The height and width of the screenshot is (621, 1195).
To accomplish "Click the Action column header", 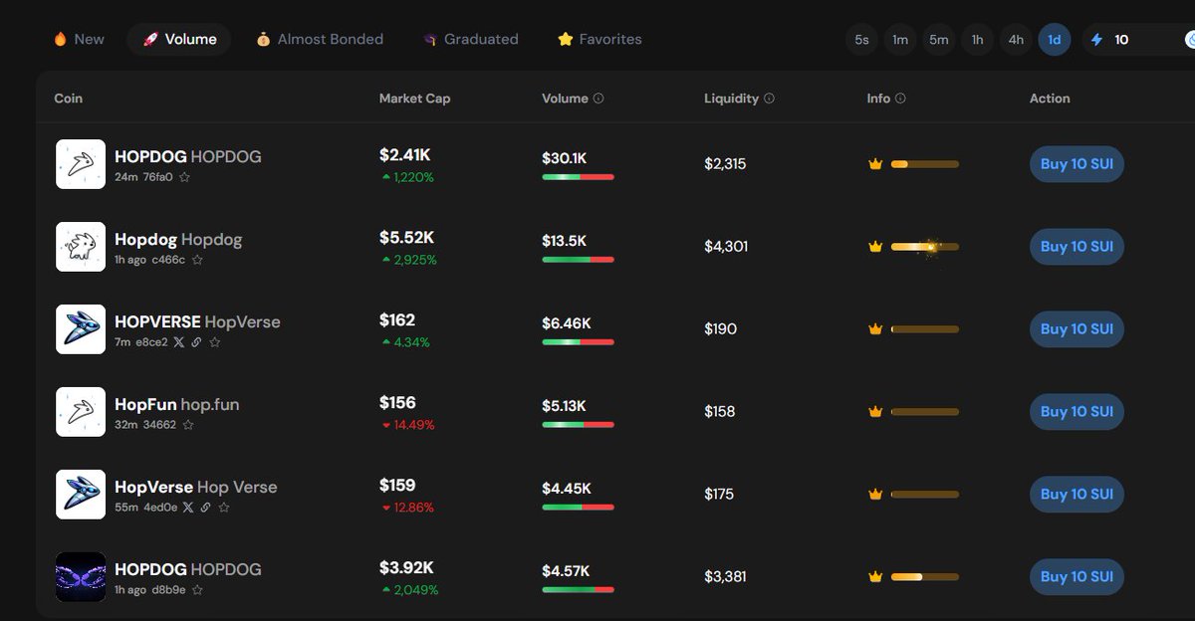I will (x=1050, y=99).
